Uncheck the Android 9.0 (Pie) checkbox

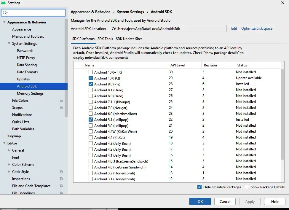[x=91, y=84]
